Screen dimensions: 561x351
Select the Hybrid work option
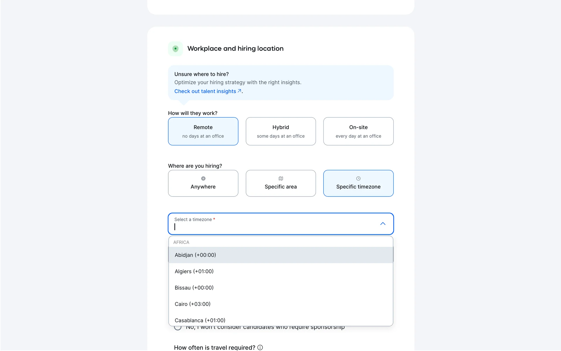(x=281, y=131)
